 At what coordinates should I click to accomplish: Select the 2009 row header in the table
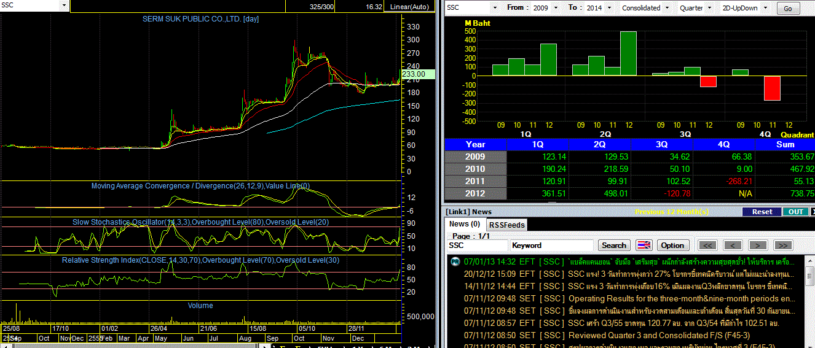[x=475, y=157]
